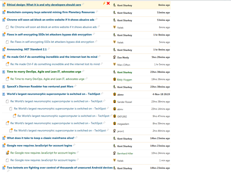The image size is (231, 174).
Task: Click author name Marc Clifton
Action: [x=124, y=65]
